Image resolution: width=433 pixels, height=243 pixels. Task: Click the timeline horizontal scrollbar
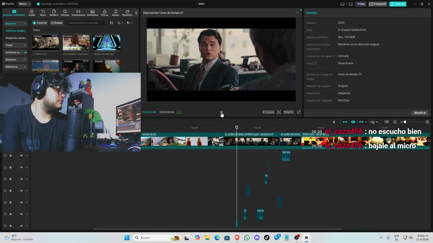[x=218, y=229]
